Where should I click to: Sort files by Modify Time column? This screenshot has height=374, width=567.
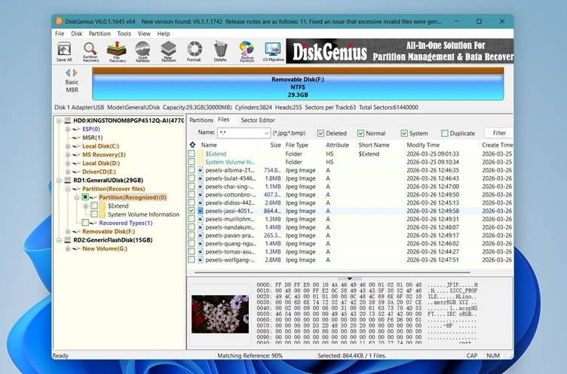[423, 145]
